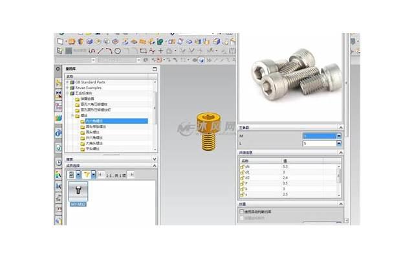
Task: Select the circle sketch tool
Action: pyautogui.click(x=117, y=51)
